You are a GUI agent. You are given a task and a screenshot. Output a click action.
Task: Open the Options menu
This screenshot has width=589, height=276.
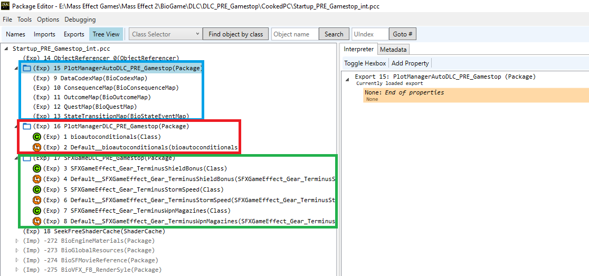pos(48,20)
